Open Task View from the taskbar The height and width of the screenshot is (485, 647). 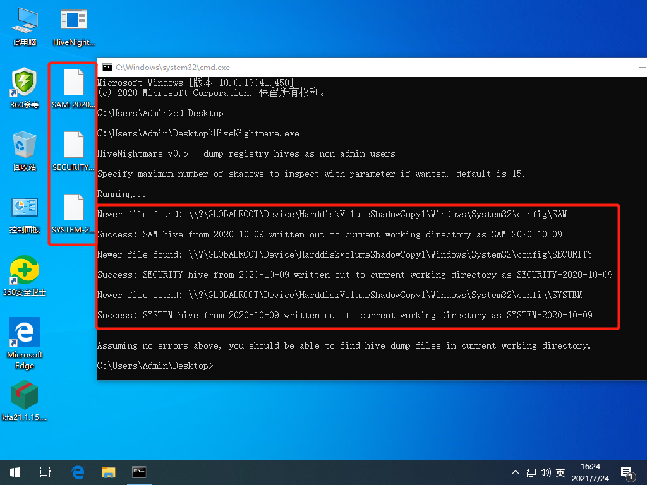(x=45, y=472)
